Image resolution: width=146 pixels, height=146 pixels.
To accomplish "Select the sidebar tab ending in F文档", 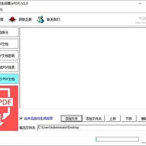I will [x=9, y=44].
